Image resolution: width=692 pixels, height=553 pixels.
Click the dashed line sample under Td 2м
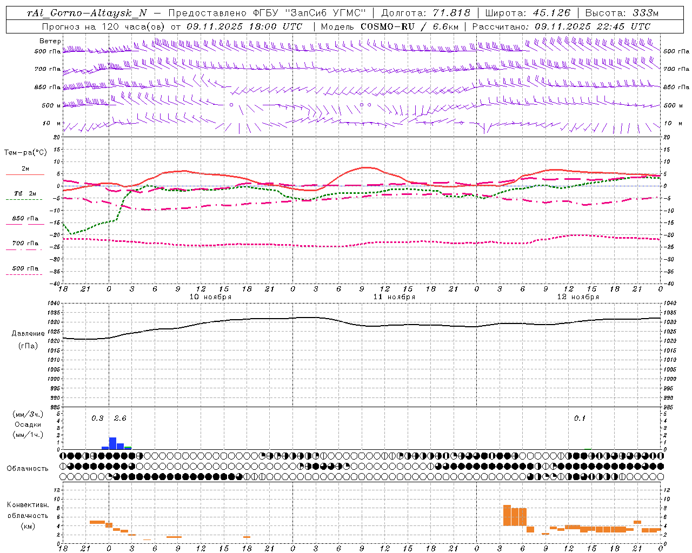24,199
